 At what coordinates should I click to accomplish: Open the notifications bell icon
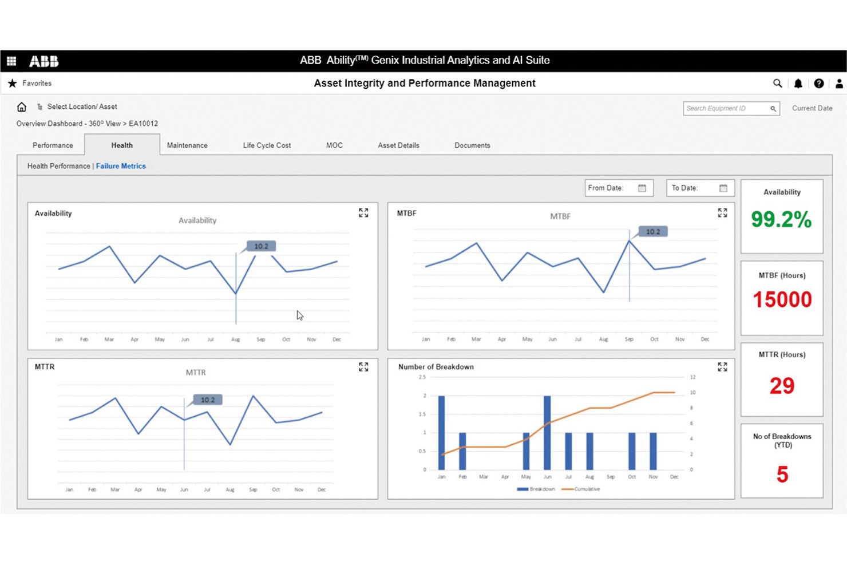(x=798, y=84)
